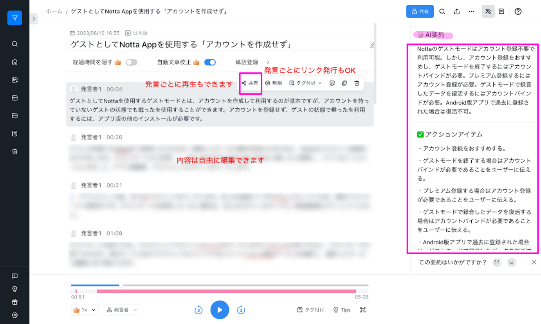Rewind 3 seconds

198,310
